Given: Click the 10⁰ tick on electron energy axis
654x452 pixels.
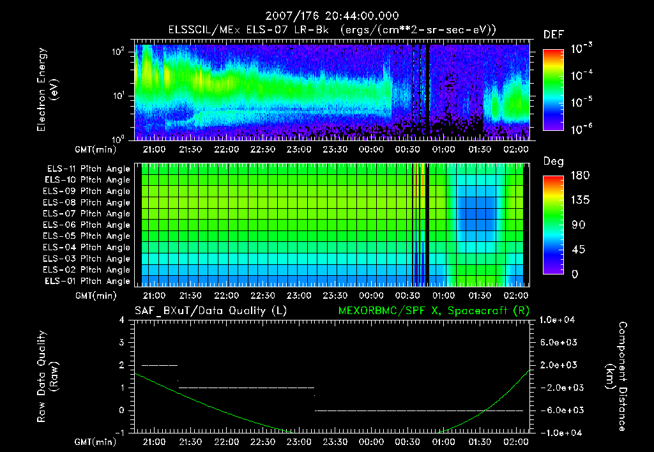Looking at the screenshot, I should pos(118,139).
